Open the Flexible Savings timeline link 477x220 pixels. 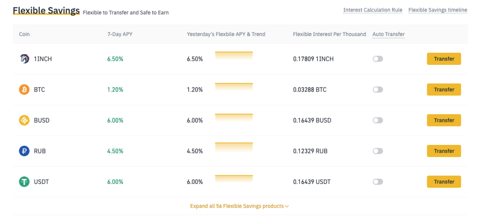pos(438,10)
